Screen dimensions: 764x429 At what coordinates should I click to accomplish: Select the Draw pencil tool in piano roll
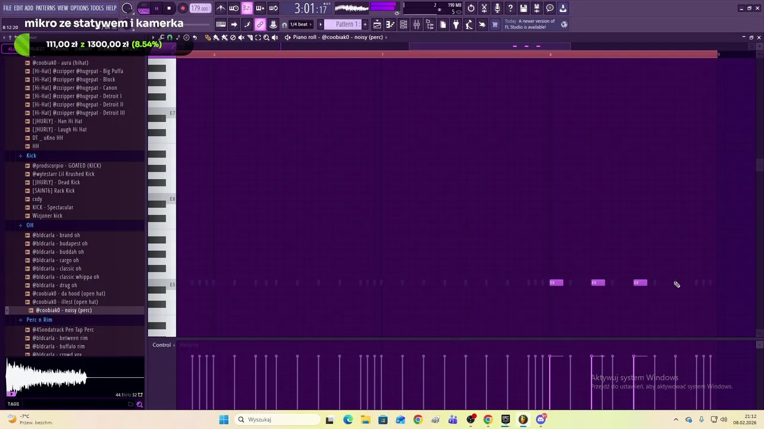(x=208, y=37)
